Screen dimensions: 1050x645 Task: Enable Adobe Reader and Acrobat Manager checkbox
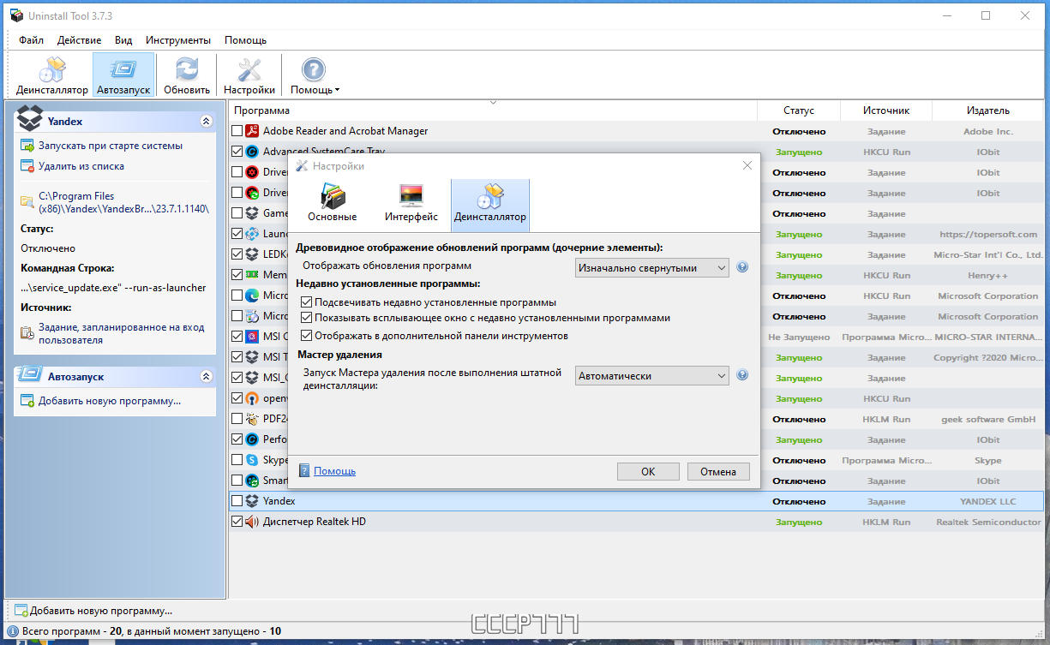tap(237, 131)
